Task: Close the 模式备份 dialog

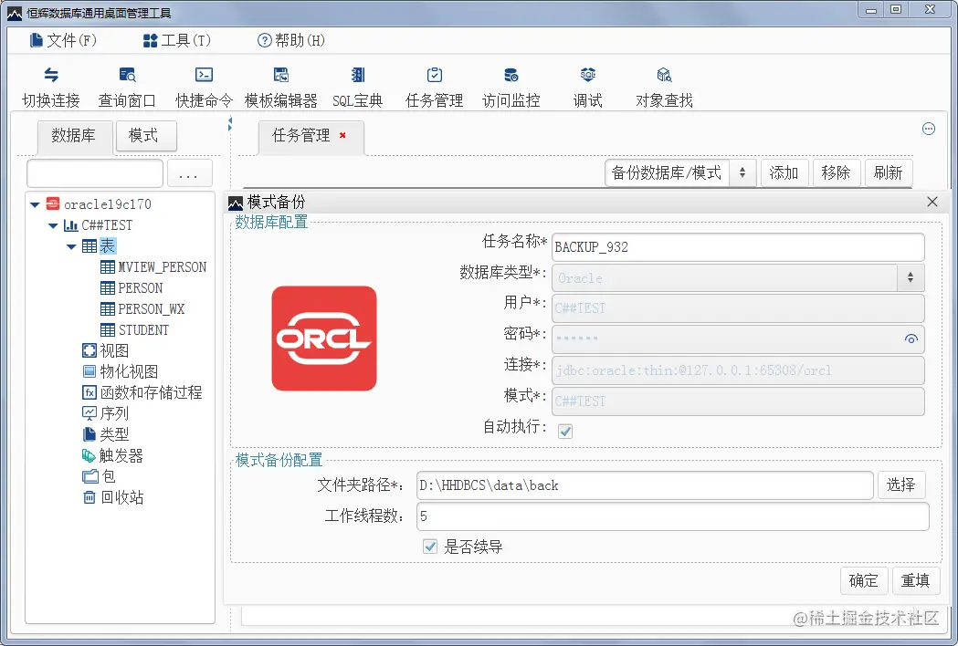Action: [x=932, y=202]
